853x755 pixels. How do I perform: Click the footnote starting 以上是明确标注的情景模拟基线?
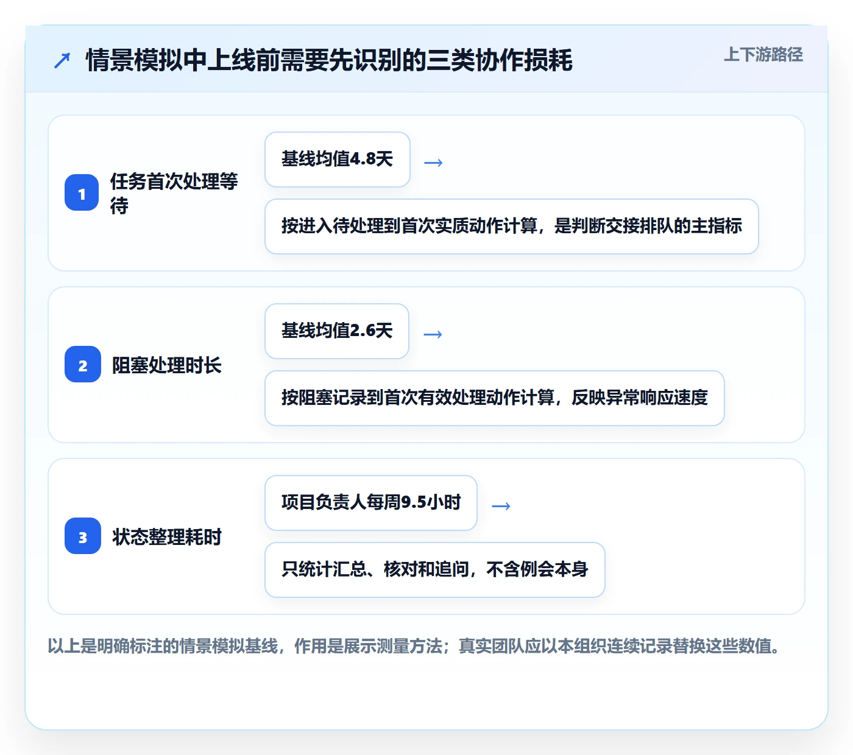[x=414, y=646]
